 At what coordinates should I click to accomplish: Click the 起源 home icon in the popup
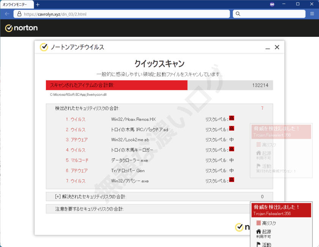[258, 231]
